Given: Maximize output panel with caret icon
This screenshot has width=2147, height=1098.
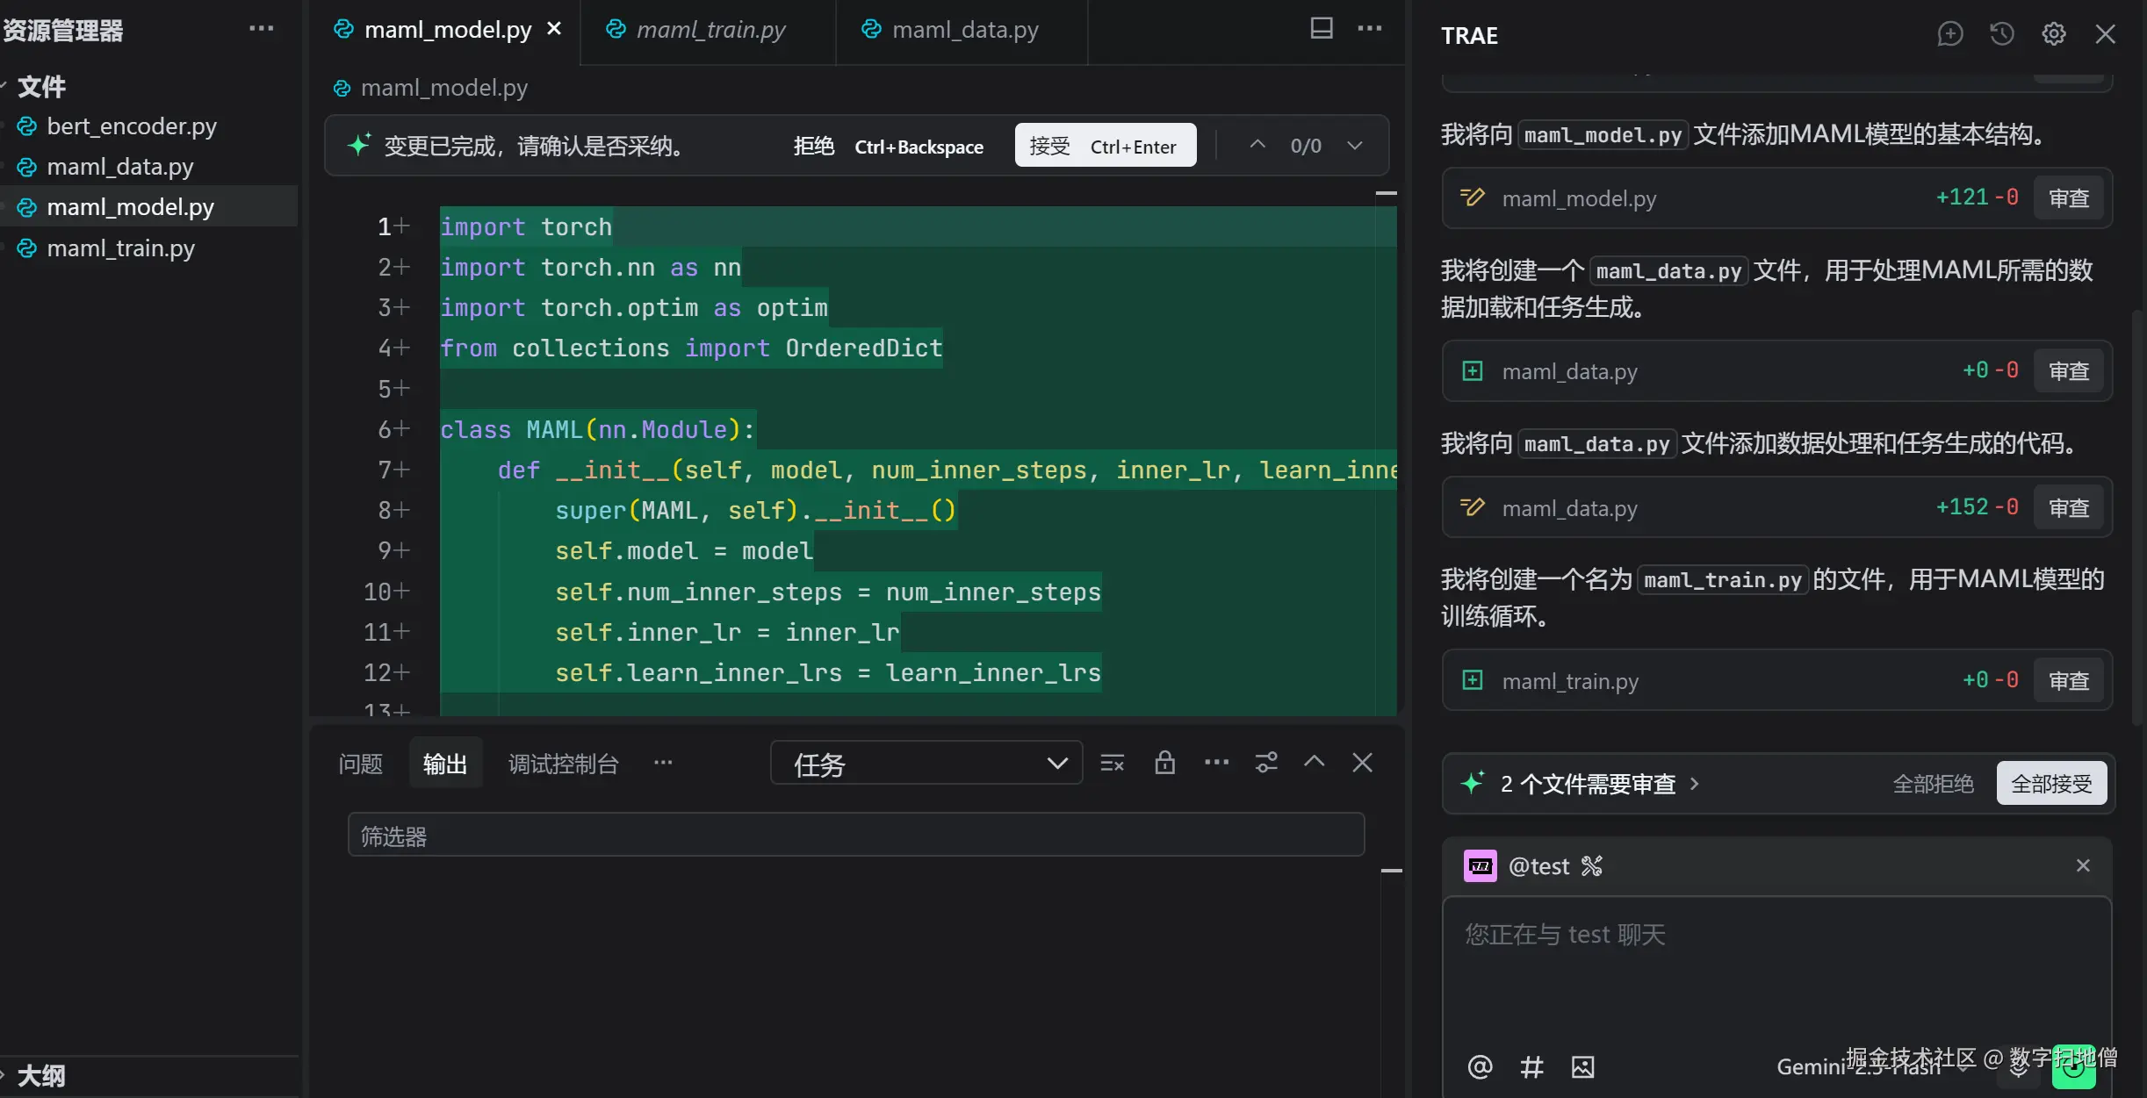Looking at the screenshot, I should pos(1314,762).
